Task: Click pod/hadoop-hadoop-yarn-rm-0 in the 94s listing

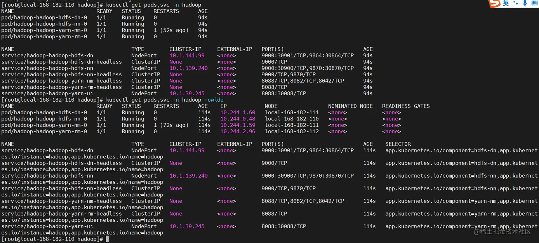Action: point(44,37)
